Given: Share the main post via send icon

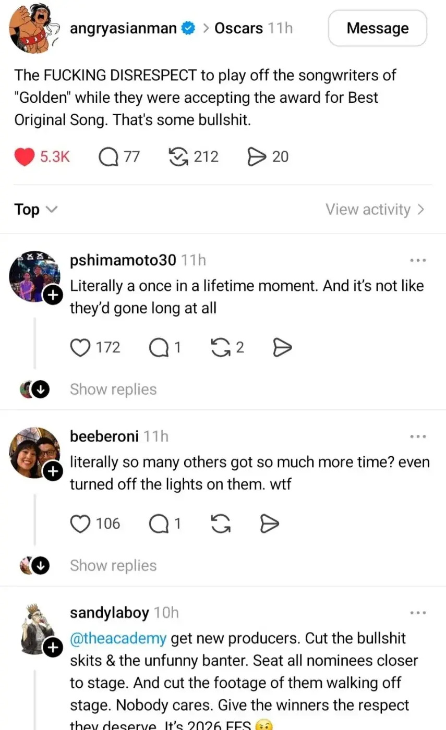Looking at the screenshot, I should point(257,157).
